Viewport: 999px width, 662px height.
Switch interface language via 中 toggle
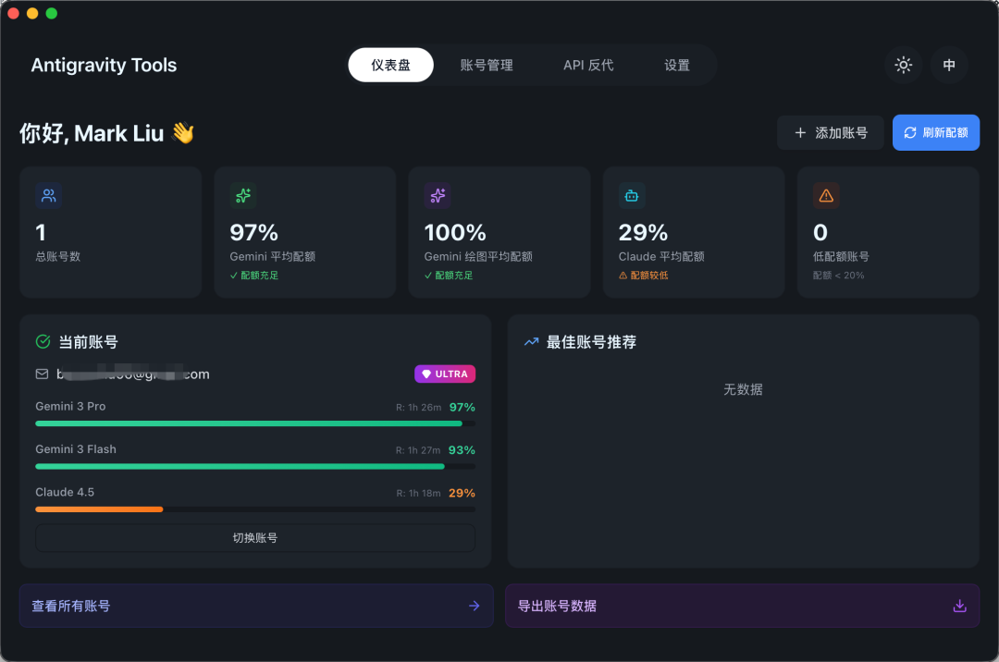point(949,65)
